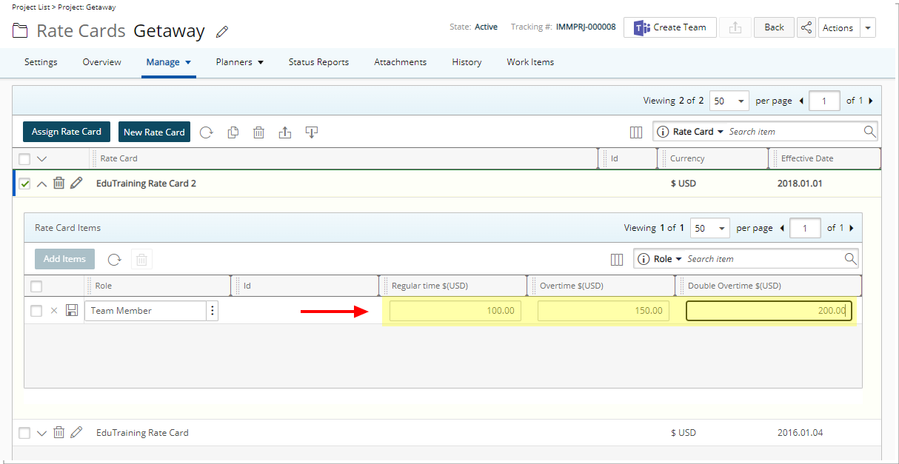Image resolution: width=899 pixels, height=464 pixels.
Task: Click the copy rate card icon in toolbar
Action: coord(233,132)
